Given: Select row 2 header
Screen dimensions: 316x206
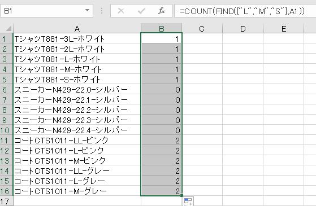Looking at the screenshot, I should click(6, 49).
